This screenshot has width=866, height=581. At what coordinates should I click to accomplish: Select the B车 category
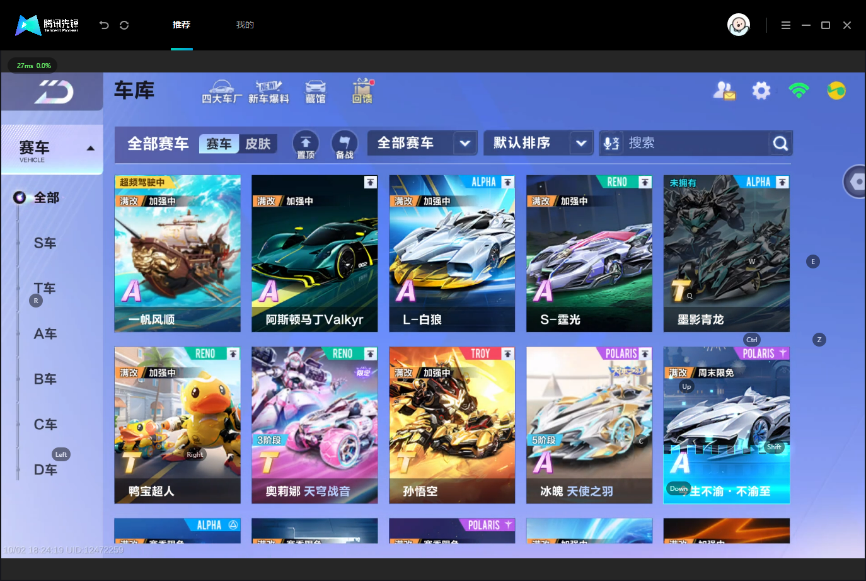click(45, 379)
